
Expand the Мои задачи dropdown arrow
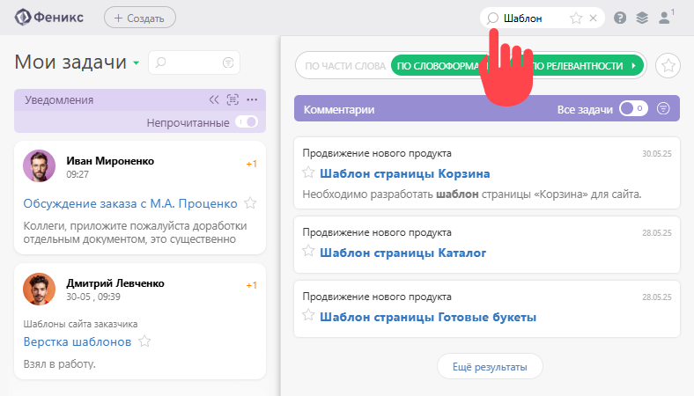pos(137,63)
